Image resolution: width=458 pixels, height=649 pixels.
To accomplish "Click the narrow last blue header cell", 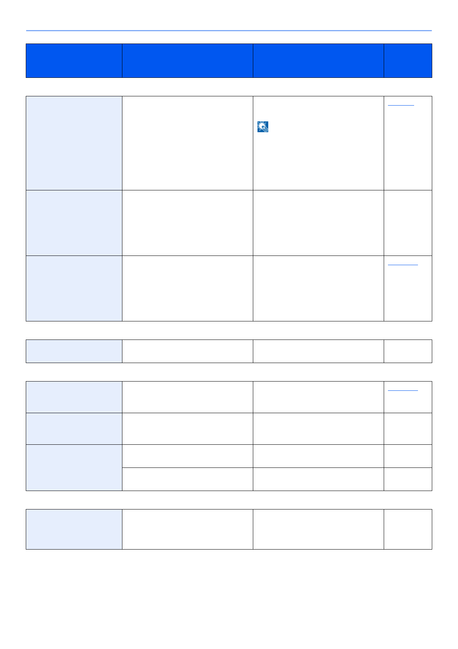I will [x=408, y=61].
